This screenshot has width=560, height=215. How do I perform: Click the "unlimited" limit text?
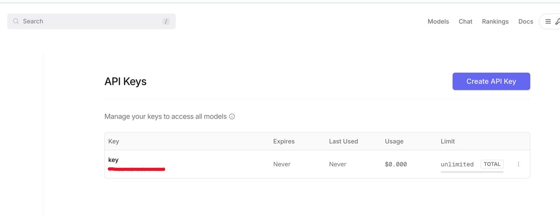tap(457, 164)
